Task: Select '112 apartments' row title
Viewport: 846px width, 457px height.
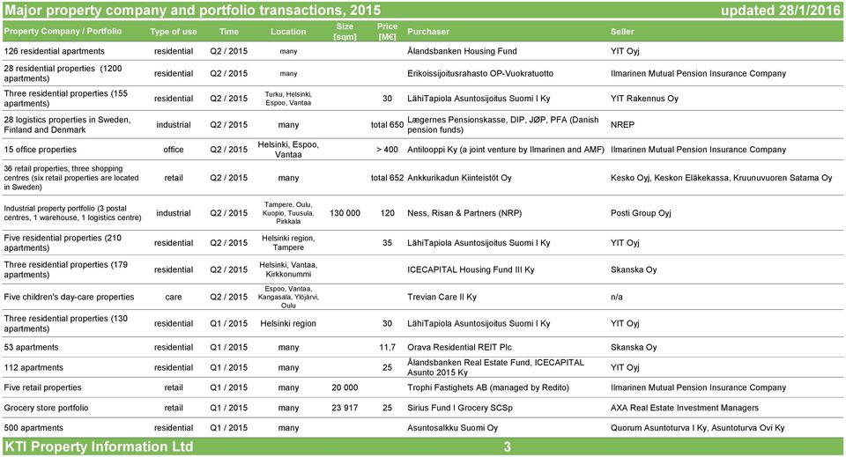Action: (x=33, y=367)
